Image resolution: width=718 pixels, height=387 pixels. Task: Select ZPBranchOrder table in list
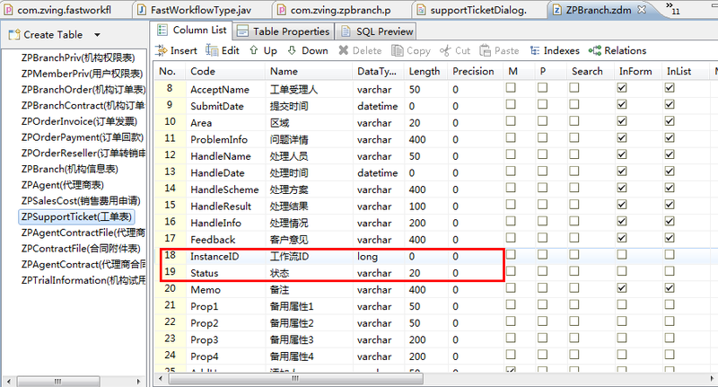click(x=76, y=89)
